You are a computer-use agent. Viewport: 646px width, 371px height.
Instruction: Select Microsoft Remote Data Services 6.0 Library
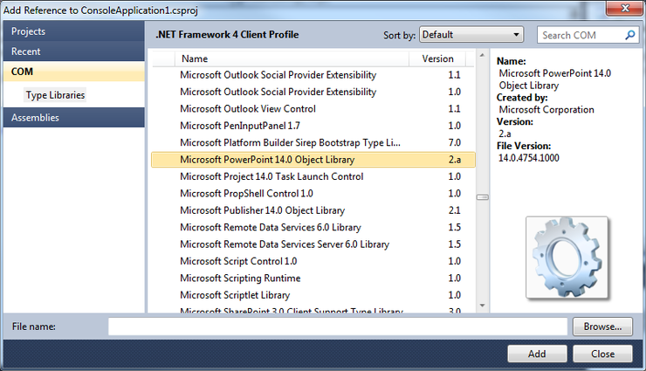pyautogui.click(x=313, y=227)
